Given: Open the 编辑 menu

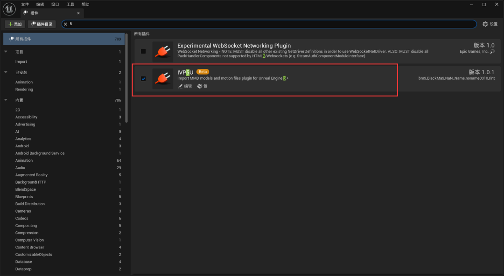Looking at the screenshot, I should click(40, 4).
